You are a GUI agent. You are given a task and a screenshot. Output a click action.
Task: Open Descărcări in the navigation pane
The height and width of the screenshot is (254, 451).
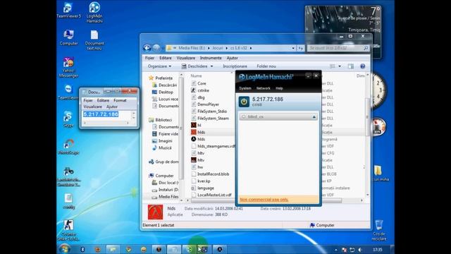(x=164, y=85)
